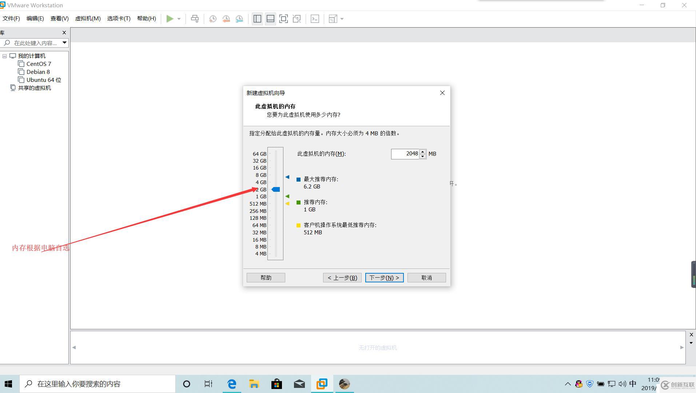Click the send Ctrl+Alt+Del toolbar icon
This screenshot has width=696, height=393.
(195, 19)
